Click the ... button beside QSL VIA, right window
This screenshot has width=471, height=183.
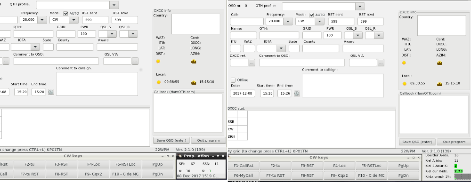pos(381,63)
